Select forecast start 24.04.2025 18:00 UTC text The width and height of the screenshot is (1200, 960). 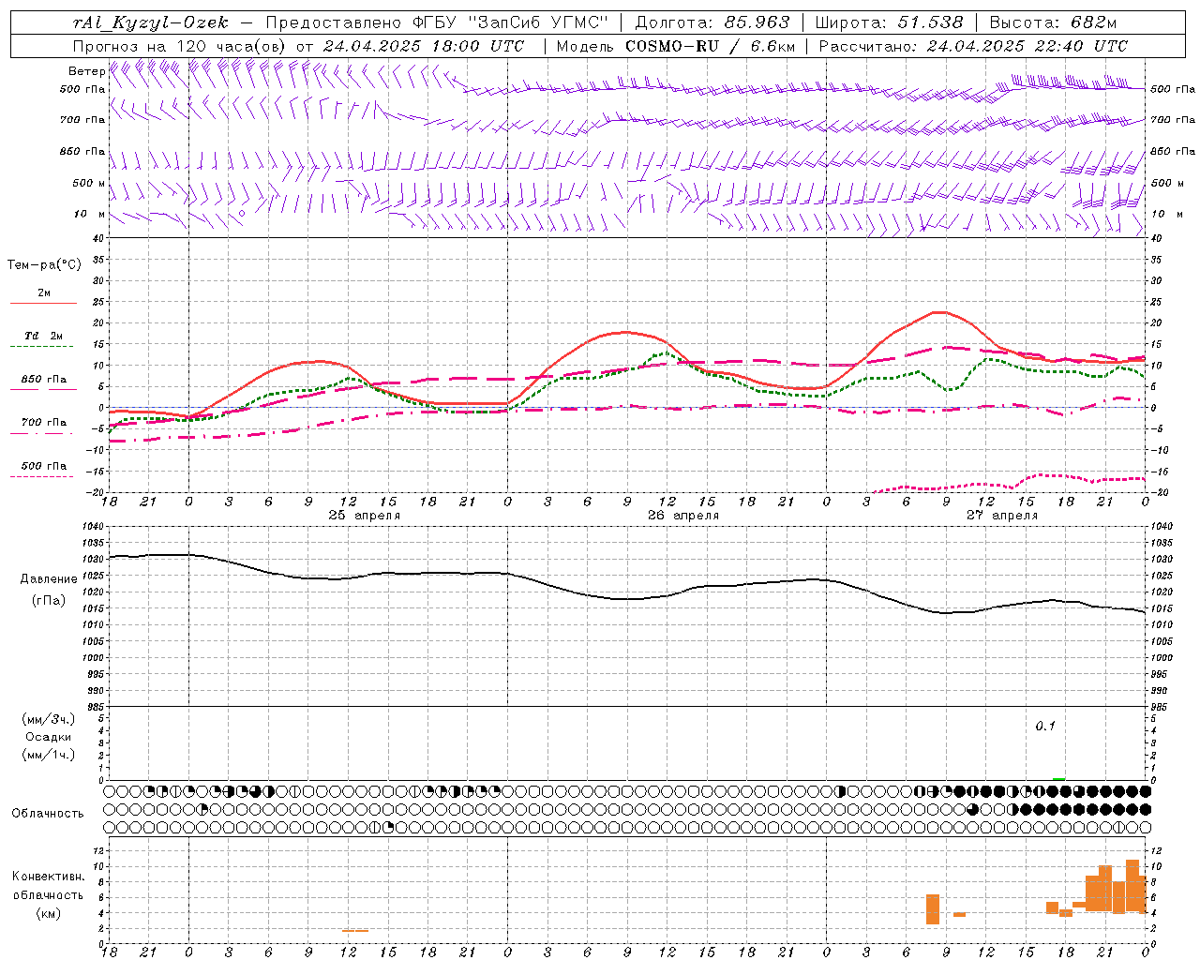coord(424,46)
